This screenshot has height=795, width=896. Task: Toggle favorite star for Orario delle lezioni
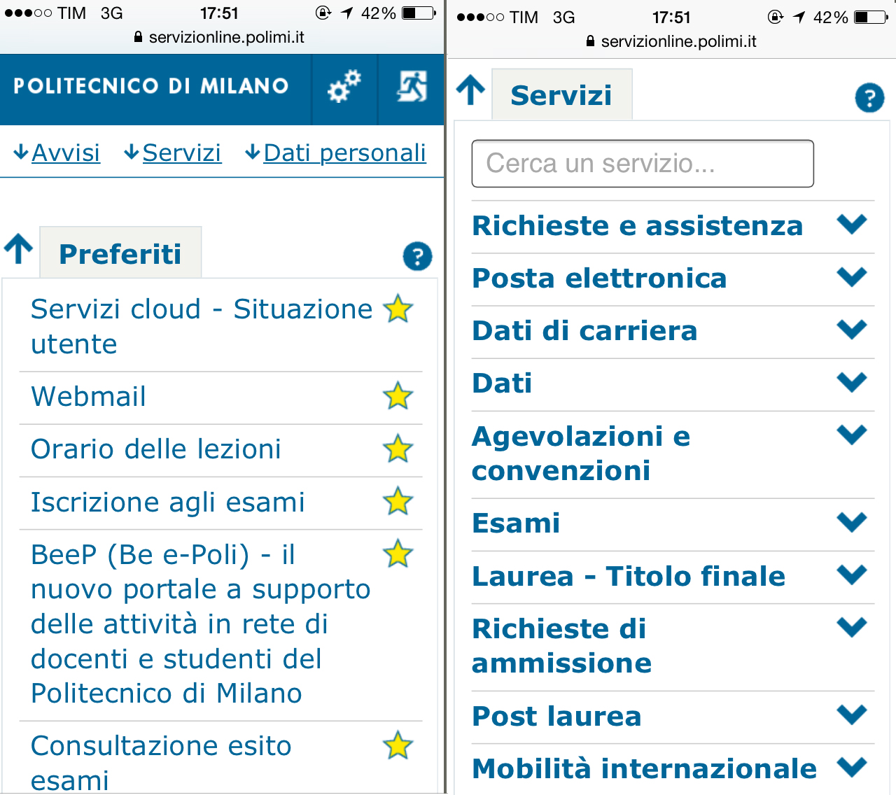coord(398,449)
